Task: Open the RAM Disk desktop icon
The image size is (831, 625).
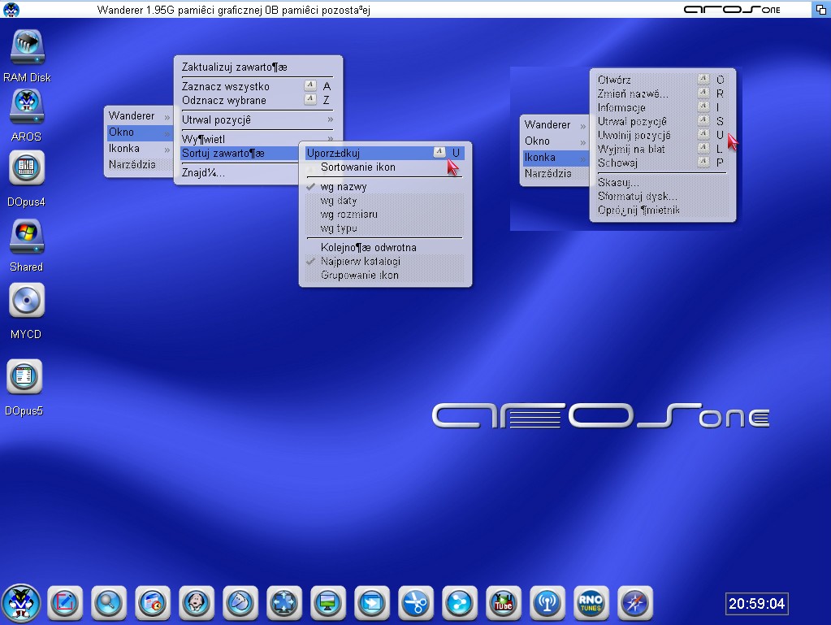Action: click(x=27, y=48)
